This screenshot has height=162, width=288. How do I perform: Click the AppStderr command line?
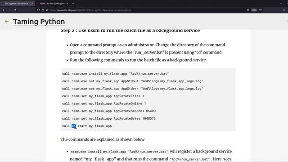coord(133,89)
